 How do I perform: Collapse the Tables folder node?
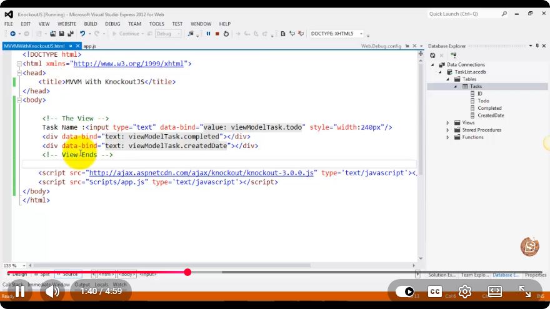tap(448, 79)
